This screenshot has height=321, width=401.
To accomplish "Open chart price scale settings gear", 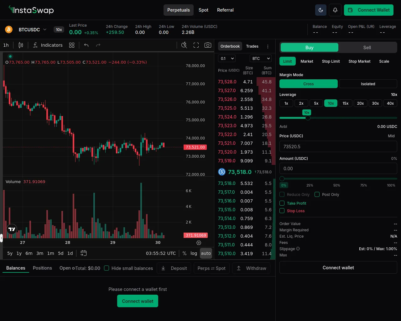I will [x=199, y=243].
